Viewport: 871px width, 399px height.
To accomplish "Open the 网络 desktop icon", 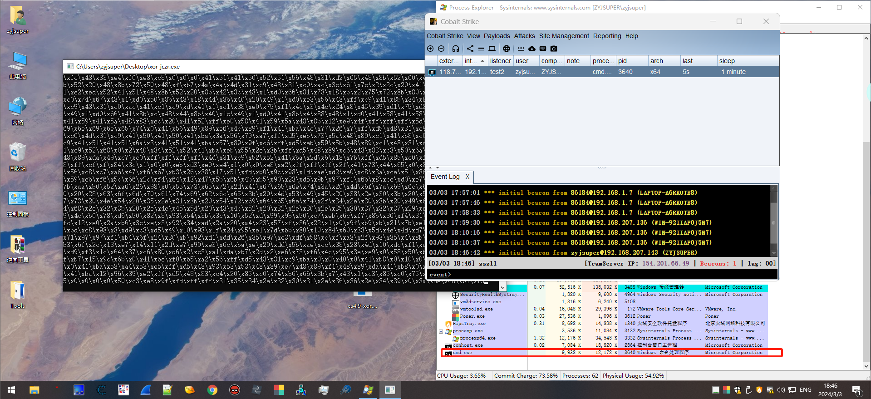I will (18, 111).
